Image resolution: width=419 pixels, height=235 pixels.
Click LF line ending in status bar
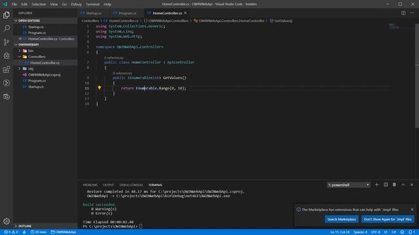tap(386, 232)
